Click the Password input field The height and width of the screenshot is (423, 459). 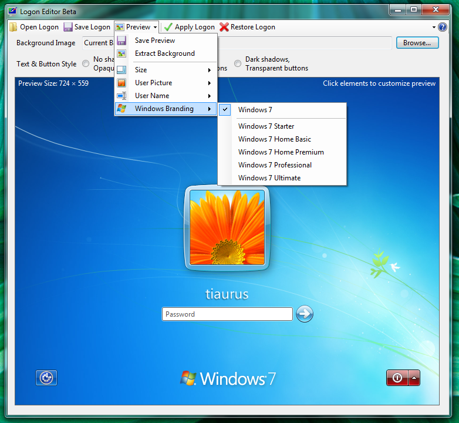[x=227, y=314]
